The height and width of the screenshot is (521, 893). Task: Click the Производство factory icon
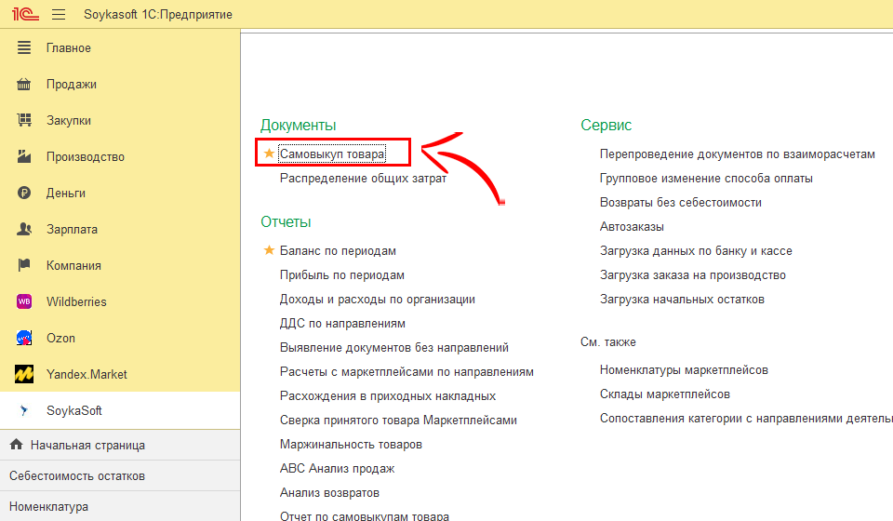pyautogui.click(x=25, y=157)
